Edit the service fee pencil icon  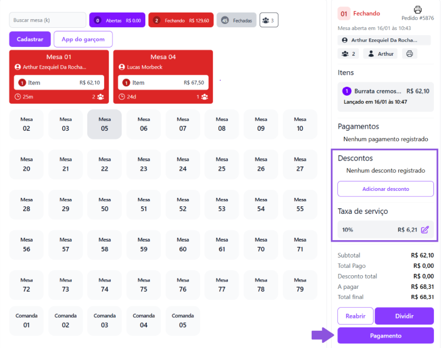pyautogui.click(x=425, y=230)
